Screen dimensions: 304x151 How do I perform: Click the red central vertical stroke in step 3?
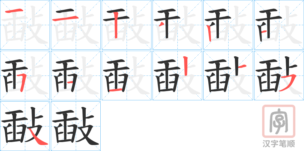point(116,25)
